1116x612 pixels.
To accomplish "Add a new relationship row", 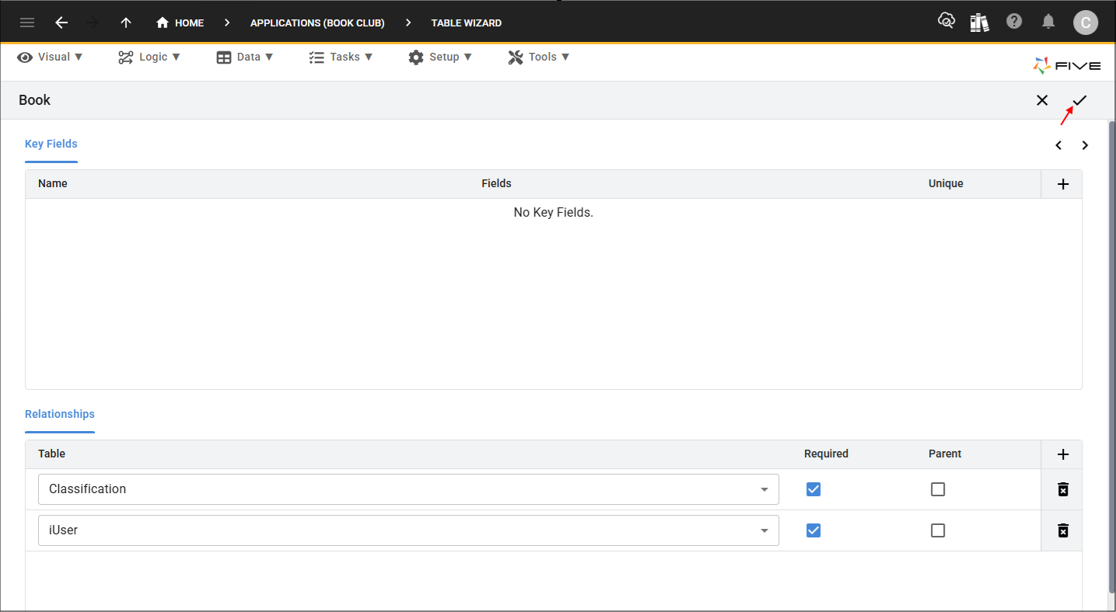I will click(x=1063, y=454).
